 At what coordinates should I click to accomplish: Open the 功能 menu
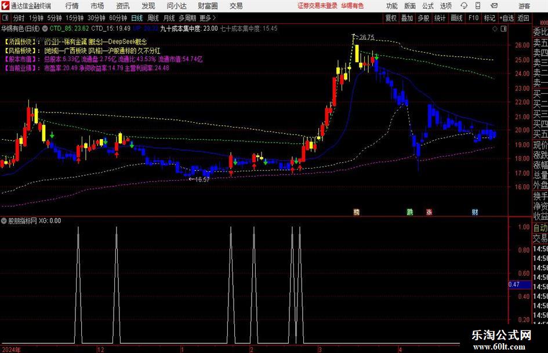[x=392, y=6]
